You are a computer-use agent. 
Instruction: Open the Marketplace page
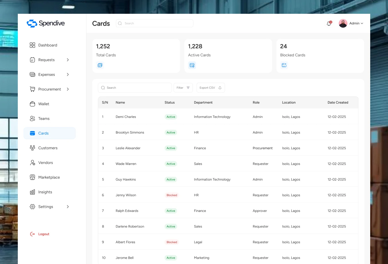coord(49,177)
